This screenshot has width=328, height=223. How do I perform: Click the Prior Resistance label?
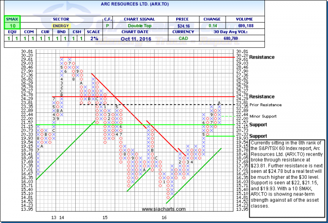tap(254, 104)
